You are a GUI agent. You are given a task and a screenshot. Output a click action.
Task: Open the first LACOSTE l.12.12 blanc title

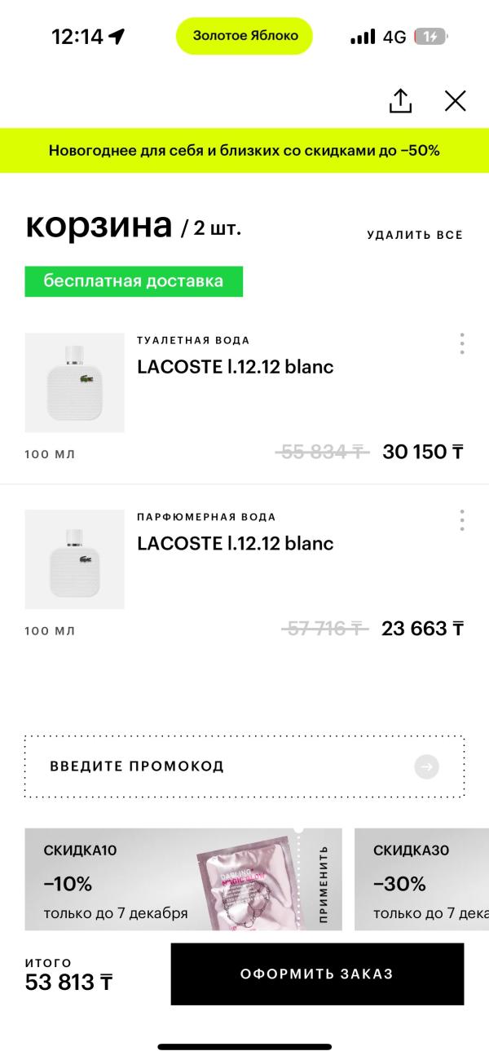coord(236,367)
